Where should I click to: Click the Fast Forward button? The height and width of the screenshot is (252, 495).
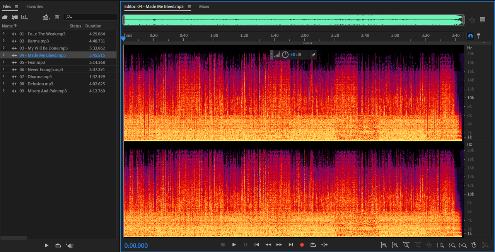[279, 245]
